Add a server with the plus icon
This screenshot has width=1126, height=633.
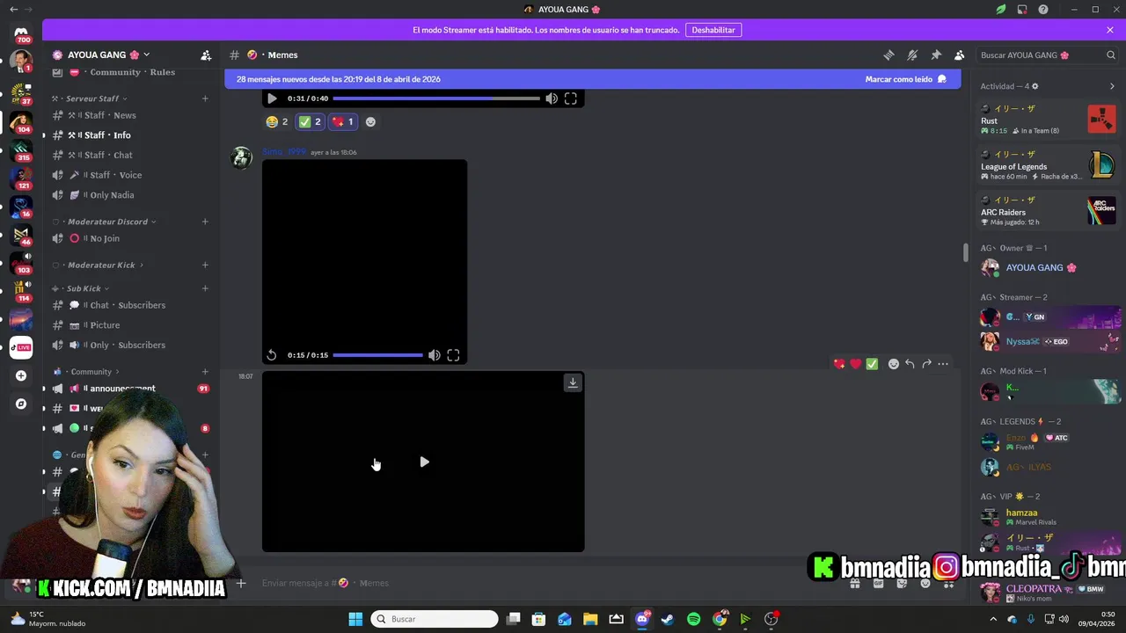point(21,375)
